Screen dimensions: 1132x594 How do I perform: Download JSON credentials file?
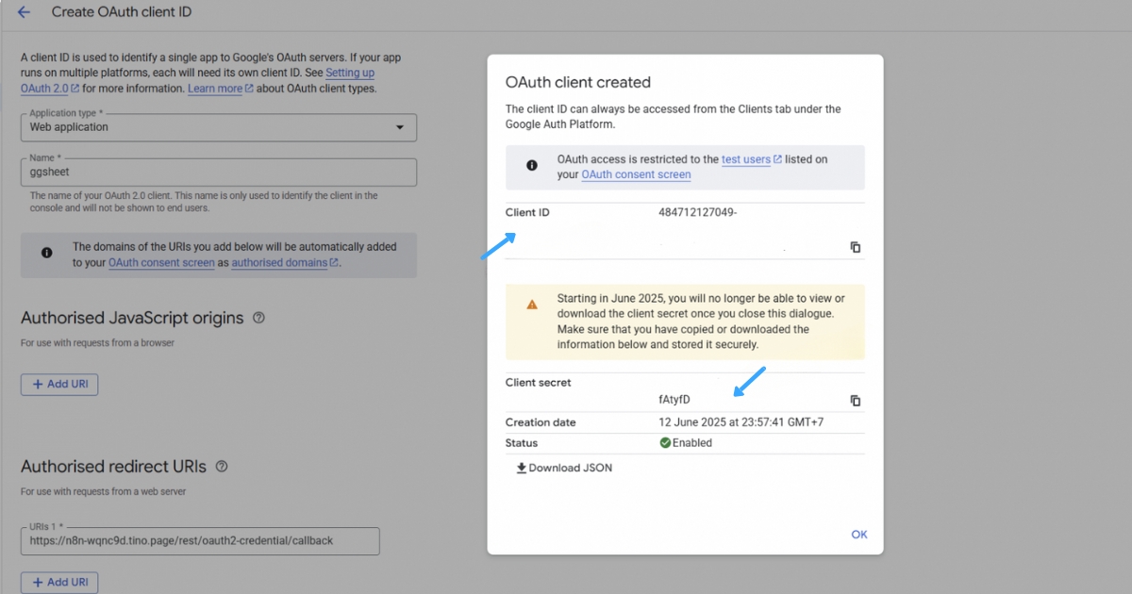(x=564, y=468)
